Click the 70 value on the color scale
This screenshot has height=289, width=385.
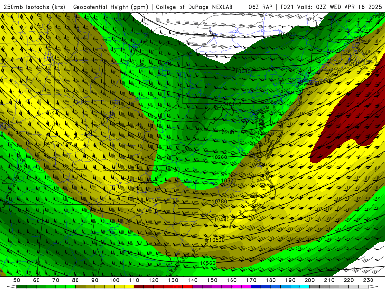pyautogui.click(x=56, y=280)
